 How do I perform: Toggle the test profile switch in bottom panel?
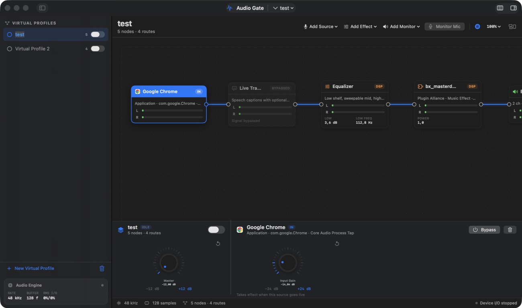click(x=216, y=230)
